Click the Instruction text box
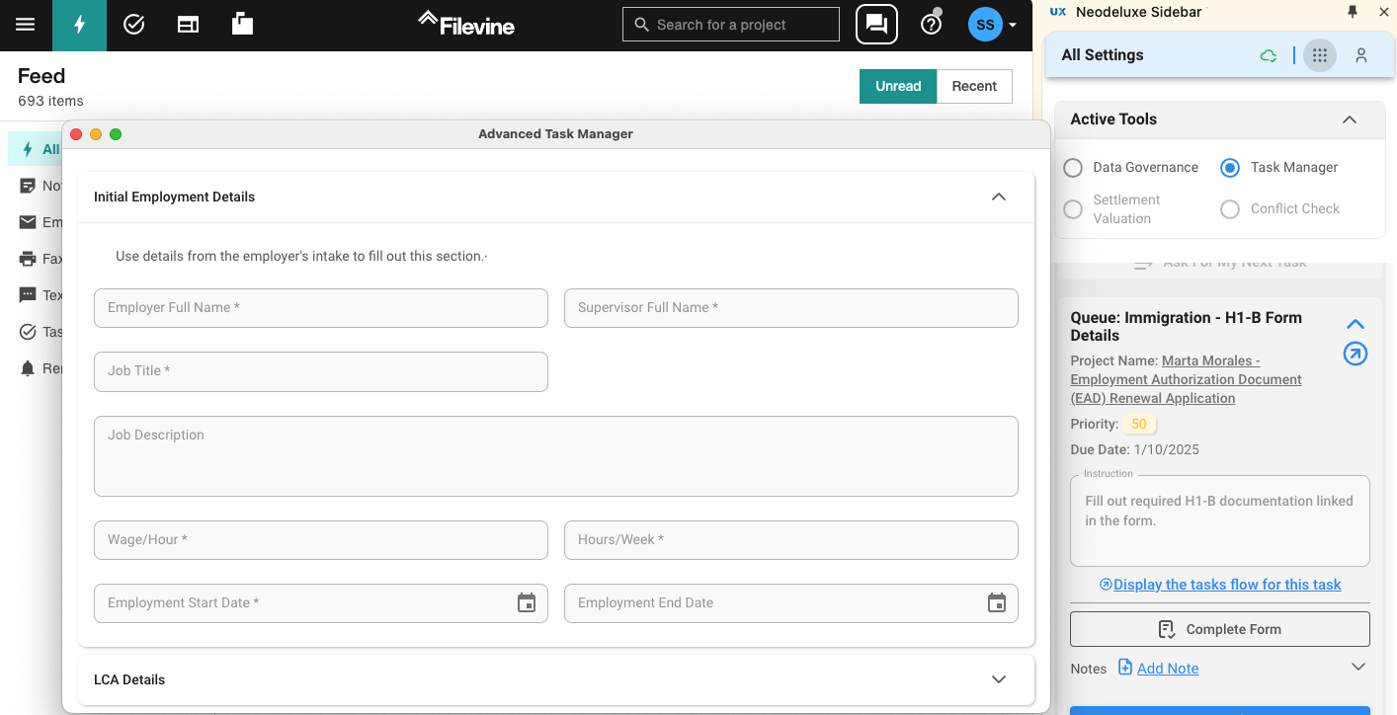 coord(1220,520)
